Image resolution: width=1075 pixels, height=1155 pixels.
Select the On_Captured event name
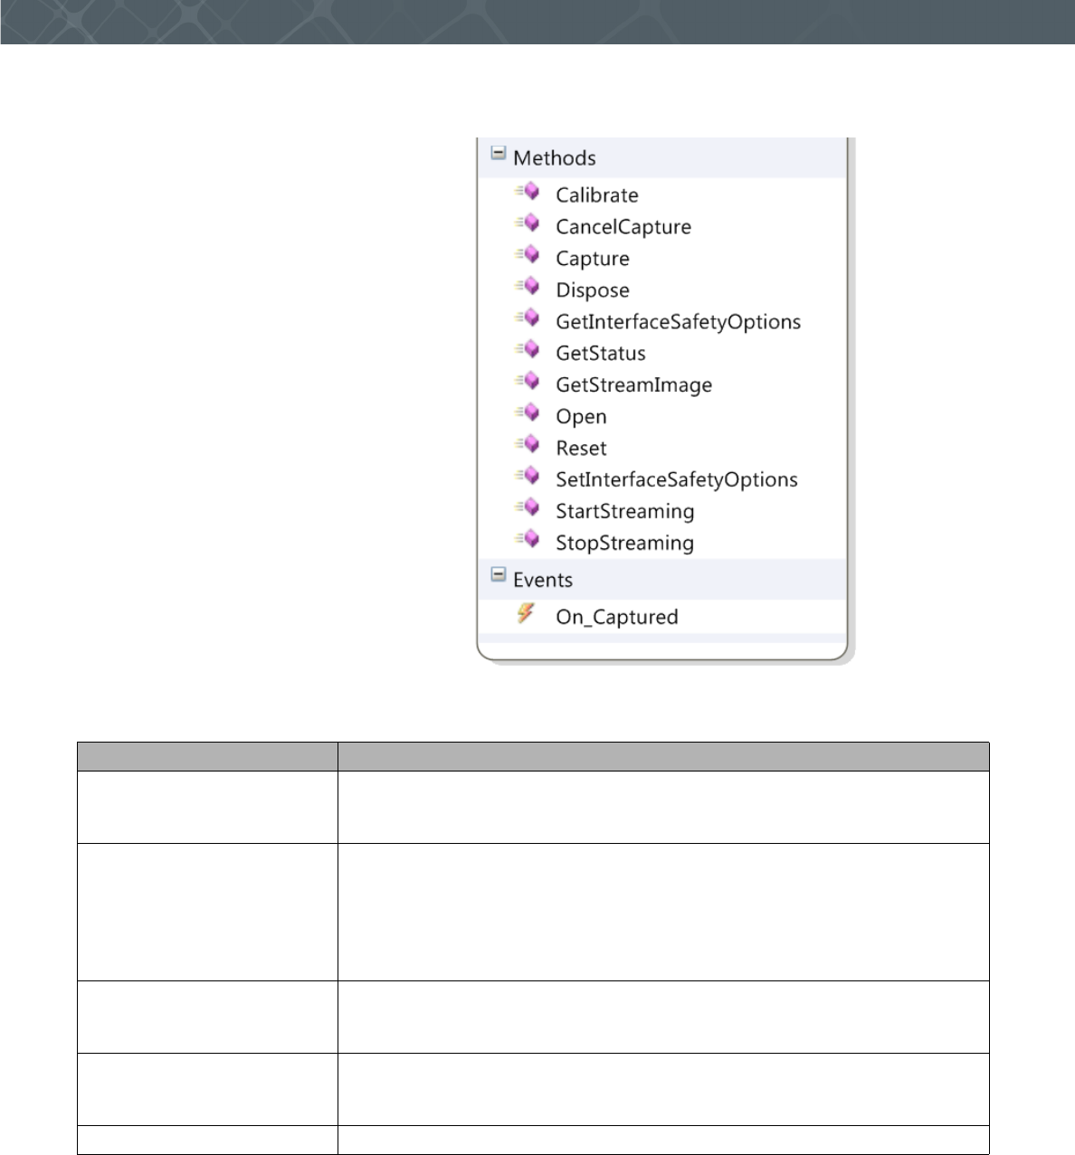[617, 617]
